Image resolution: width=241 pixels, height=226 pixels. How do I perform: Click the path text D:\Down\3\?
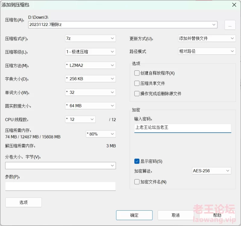tap(38, 17)
